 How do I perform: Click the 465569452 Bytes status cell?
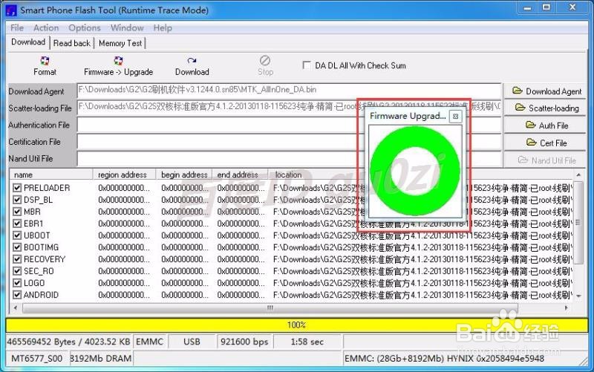point(68,342)
